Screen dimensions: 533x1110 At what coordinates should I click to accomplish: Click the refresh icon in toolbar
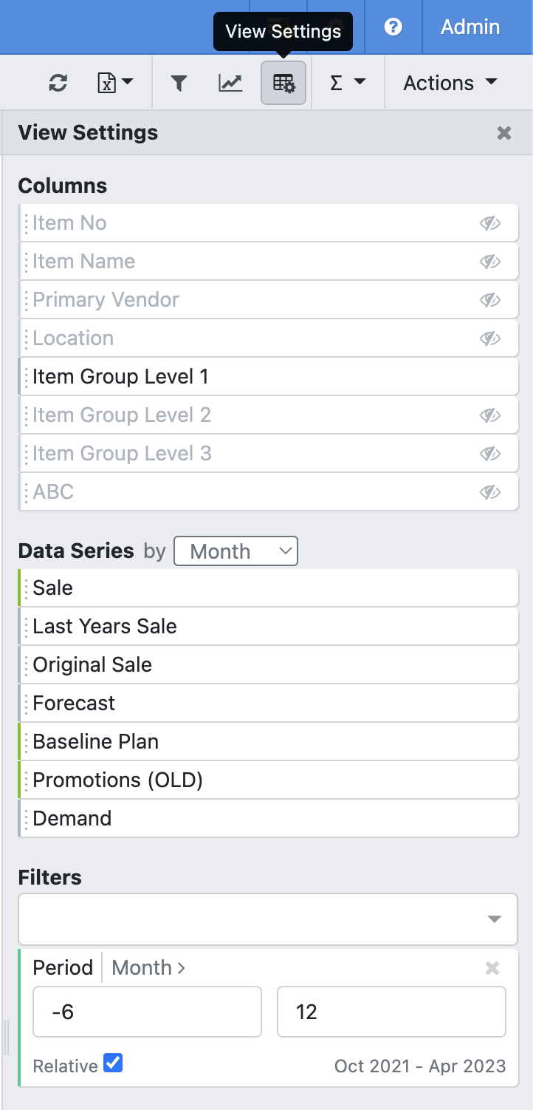(58, 84)
